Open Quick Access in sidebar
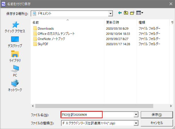Viewport: 175px width, 129px height. [x=15, y=27]
